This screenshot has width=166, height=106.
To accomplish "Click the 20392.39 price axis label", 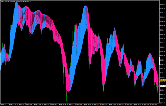I will [x=163, y=9].
